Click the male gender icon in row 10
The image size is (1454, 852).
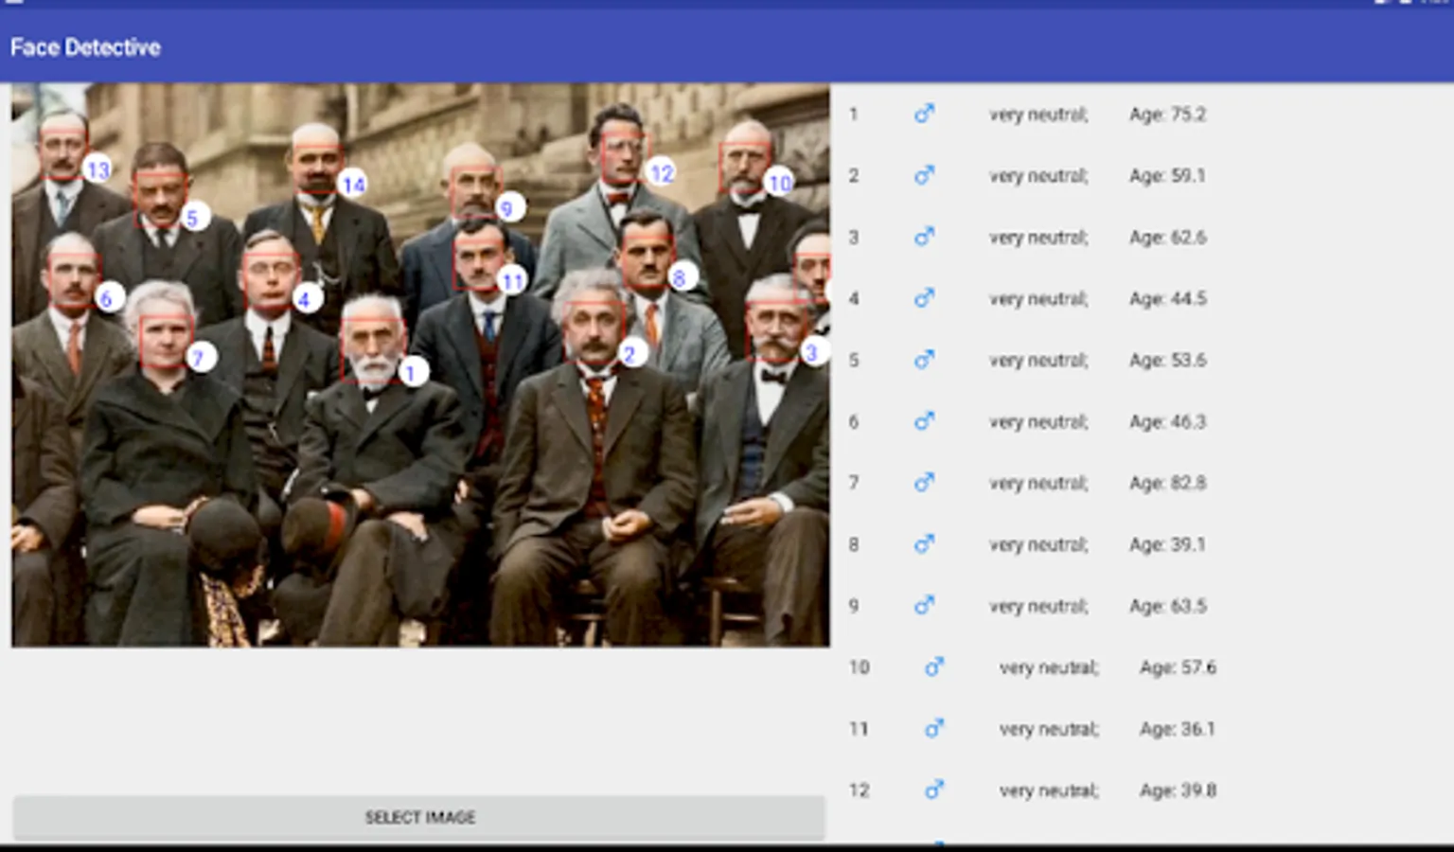[934, 667]
